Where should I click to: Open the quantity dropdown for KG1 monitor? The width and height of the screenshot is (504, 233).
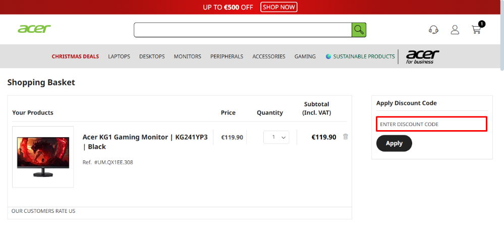[276, 137]
